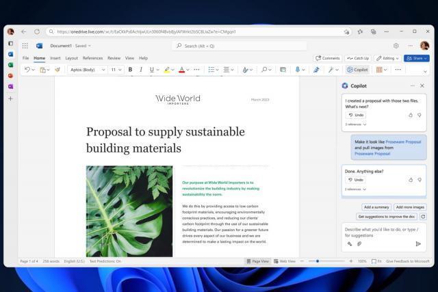Send the Copilot prompt with arrow icon

pyautogui.click(x=418, y=243)
